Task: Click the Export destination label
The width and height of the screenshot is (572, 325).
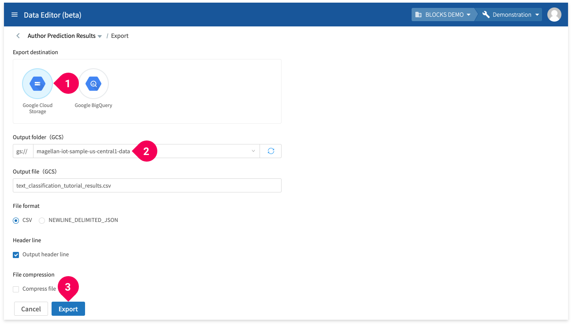Action: pos(35,52)
